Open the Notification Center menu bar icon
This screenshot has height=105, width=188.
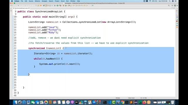click(x=176, y=1)
